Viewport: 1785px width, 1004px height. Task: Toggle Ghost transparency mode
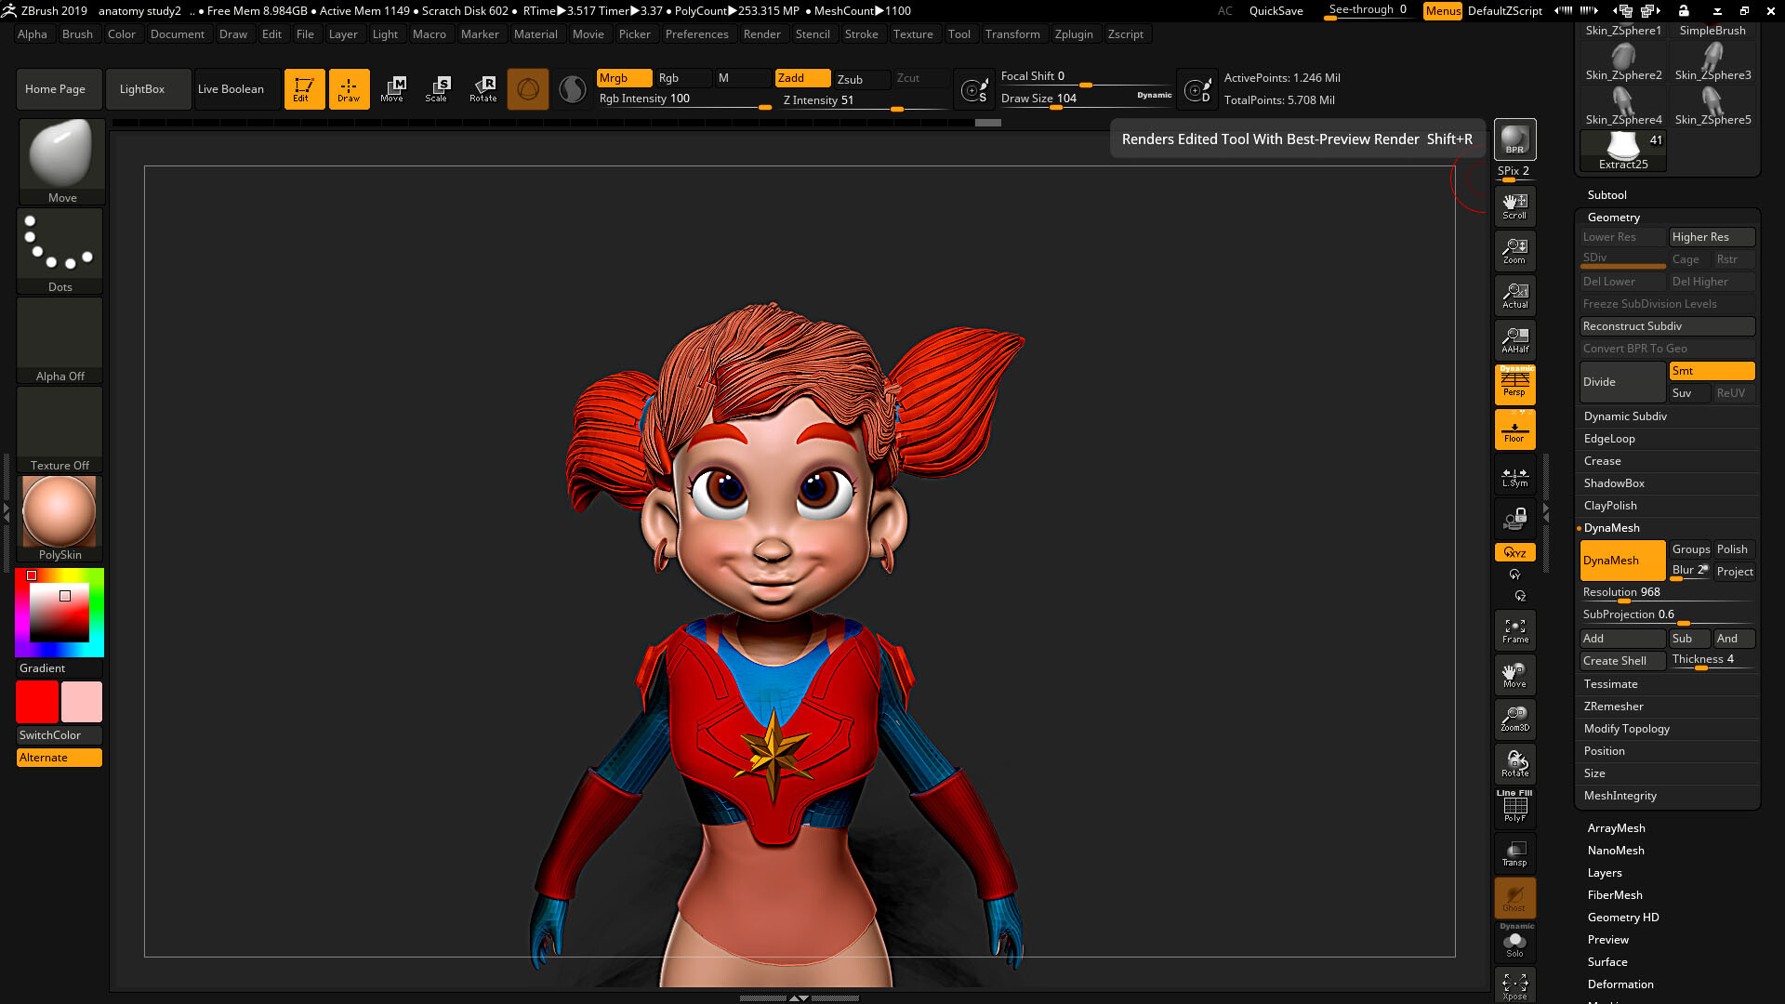[x=1514, y=897]
